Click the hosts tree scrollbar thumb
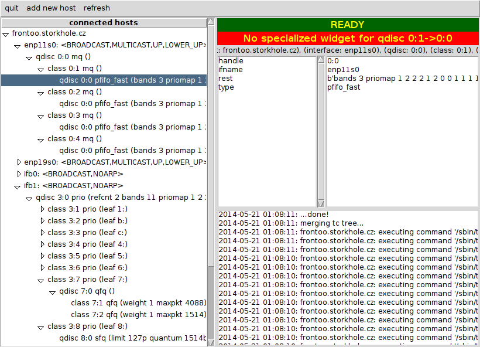480x347 pixels. coord(211,145)
